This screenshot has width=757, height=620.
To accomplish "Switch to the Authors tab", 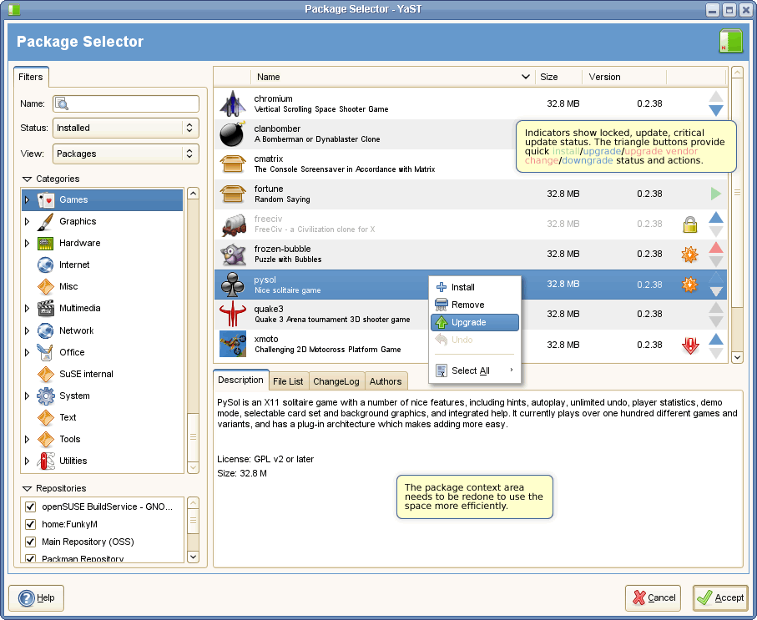I will coord(386,381).
